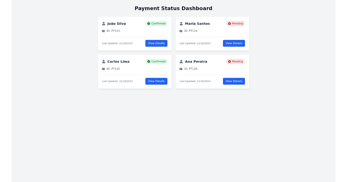
Task: Select João Silva's Confirmed status badge
Action: [156, 24]
